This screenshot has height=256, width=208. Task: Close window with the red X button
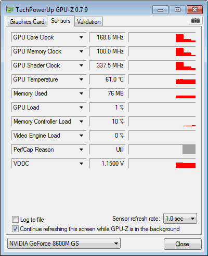pos(194,10)
